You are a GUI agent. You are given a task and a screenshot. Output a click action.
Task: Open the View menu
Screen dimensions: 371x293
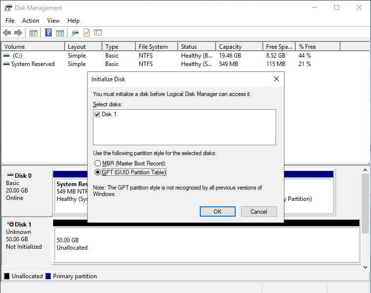point(53,21)
